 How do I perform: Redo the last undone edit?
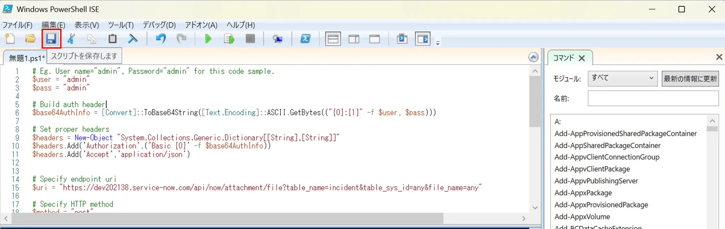pos(181,39)
